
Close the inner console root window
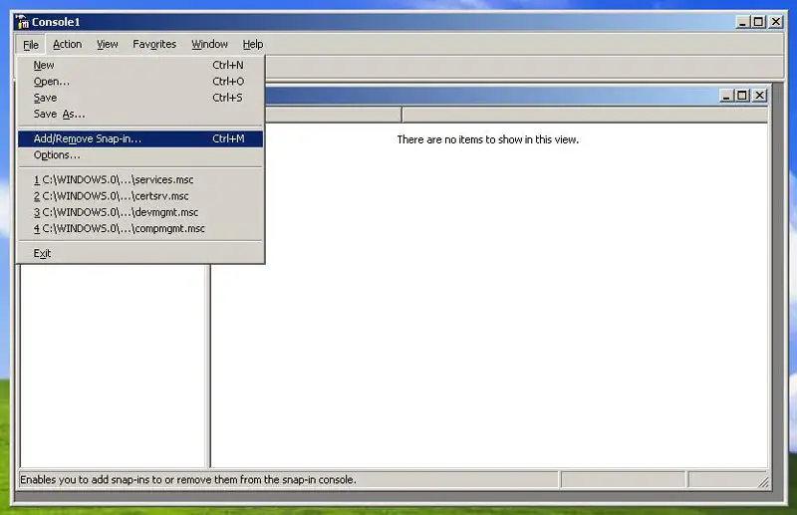tap(759, 95)
